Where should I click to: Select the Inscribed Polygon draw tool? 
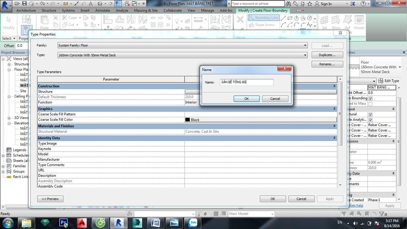296,18
